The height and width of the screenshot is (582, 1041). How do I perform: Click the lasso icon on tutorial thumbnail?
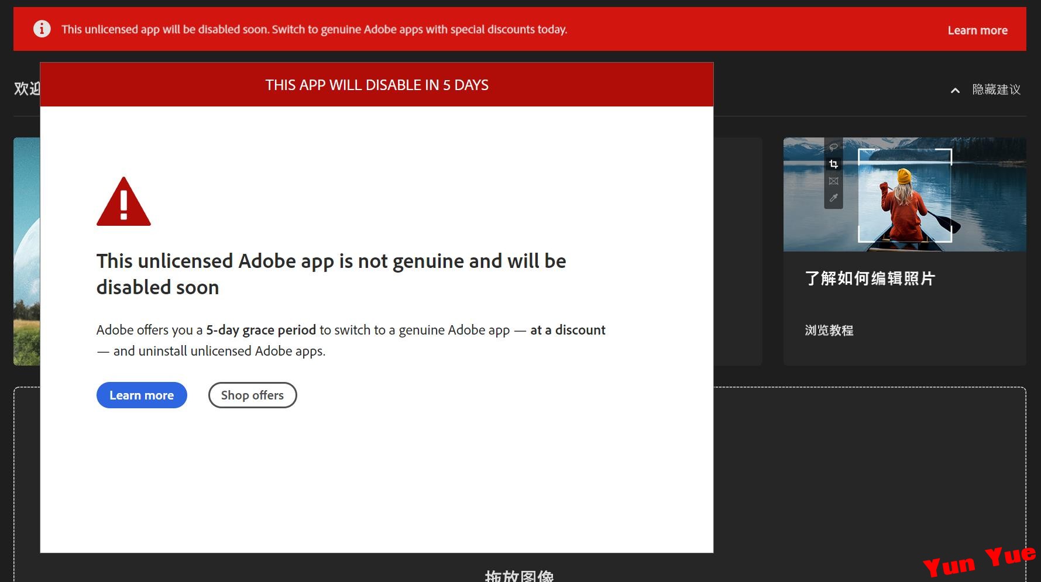pyautogui.click(x=833, y=147)
